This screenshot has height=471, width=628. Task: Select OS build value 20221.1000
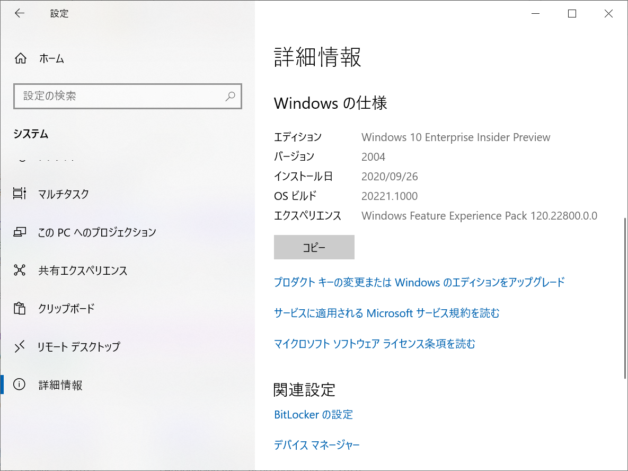coord(390,196)
